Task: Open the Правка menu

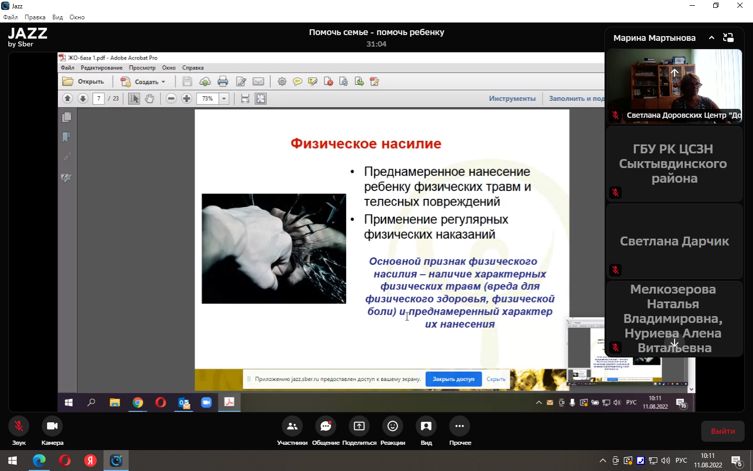Action: tap(35, 17)
